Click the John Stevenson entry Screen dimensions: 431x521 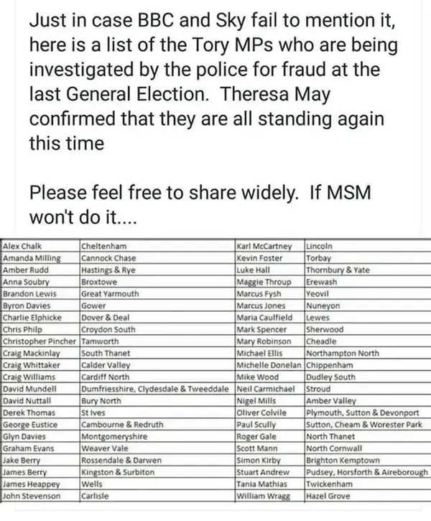tap(40, 496)
